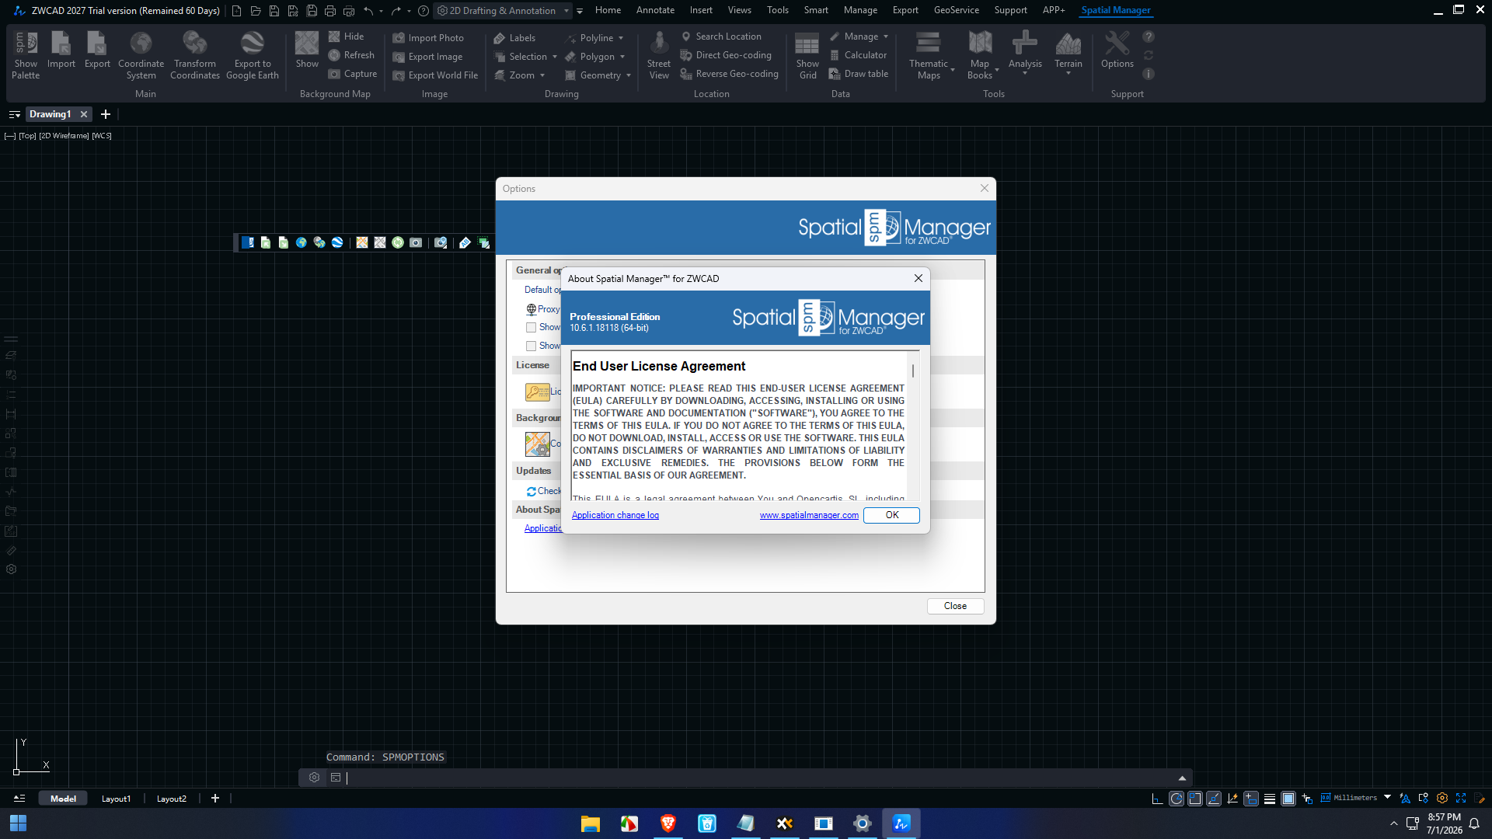Toggle Dynamic Input in status bar

coord(1251,799)
